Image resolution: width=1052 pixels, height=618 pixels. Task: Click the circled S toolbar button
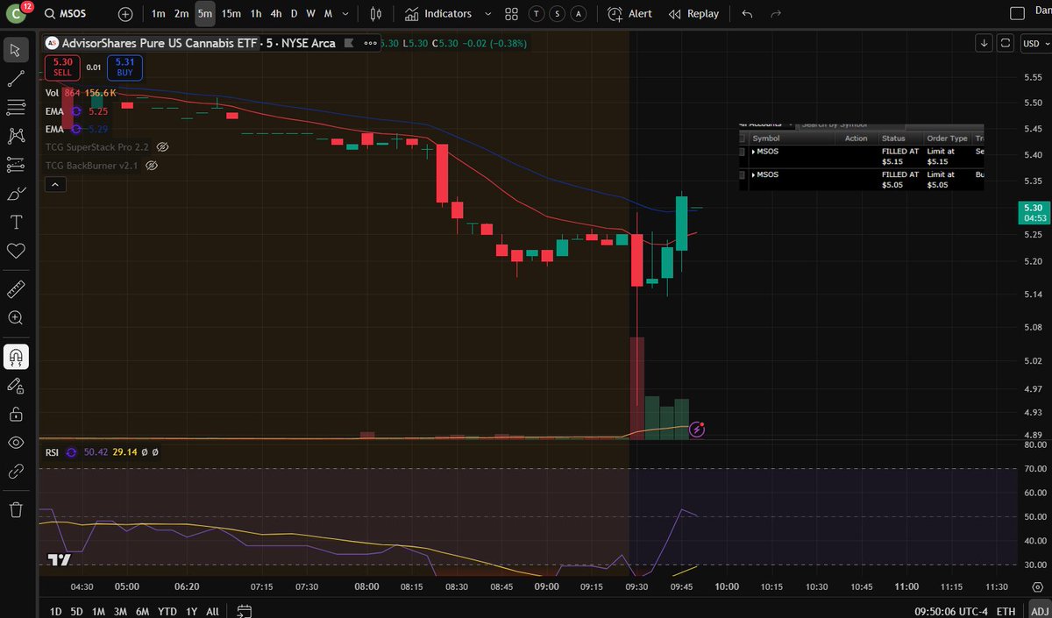point(557,14)
